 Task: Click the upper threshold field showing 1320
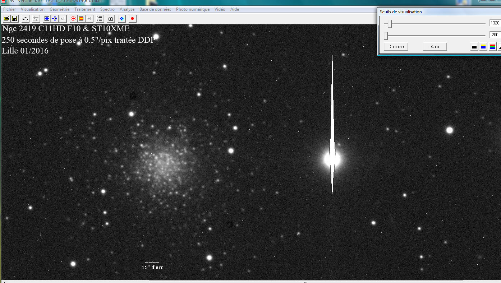tap(495, 23)
